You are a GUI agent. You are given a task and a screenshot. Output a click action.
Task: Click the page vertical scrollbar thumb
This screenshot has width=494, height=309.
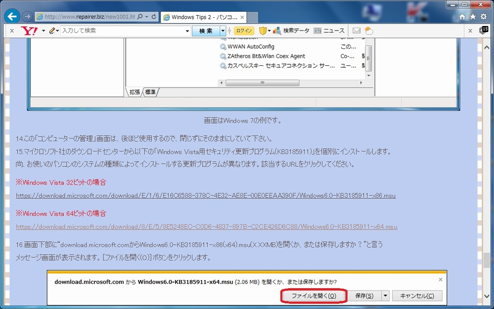pos(486,260)
